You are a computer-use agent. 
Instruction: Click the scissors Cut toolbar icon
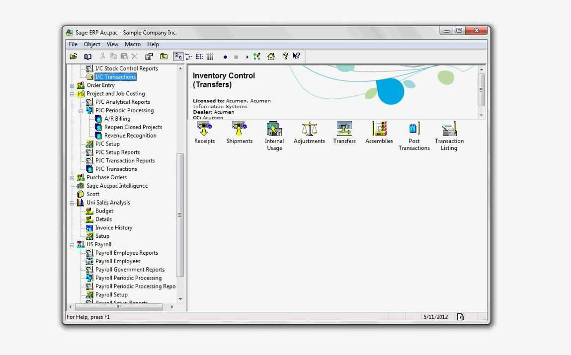(x=103, y=56)
